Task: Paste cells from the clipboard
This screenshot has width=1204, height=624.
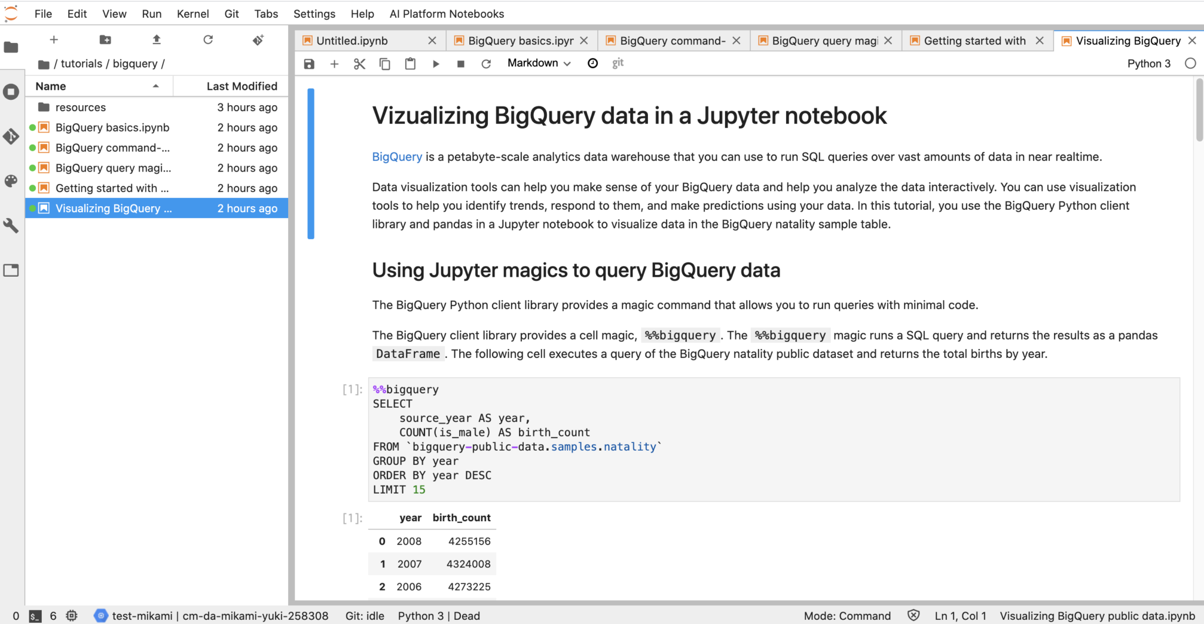Action: (410, 63)
